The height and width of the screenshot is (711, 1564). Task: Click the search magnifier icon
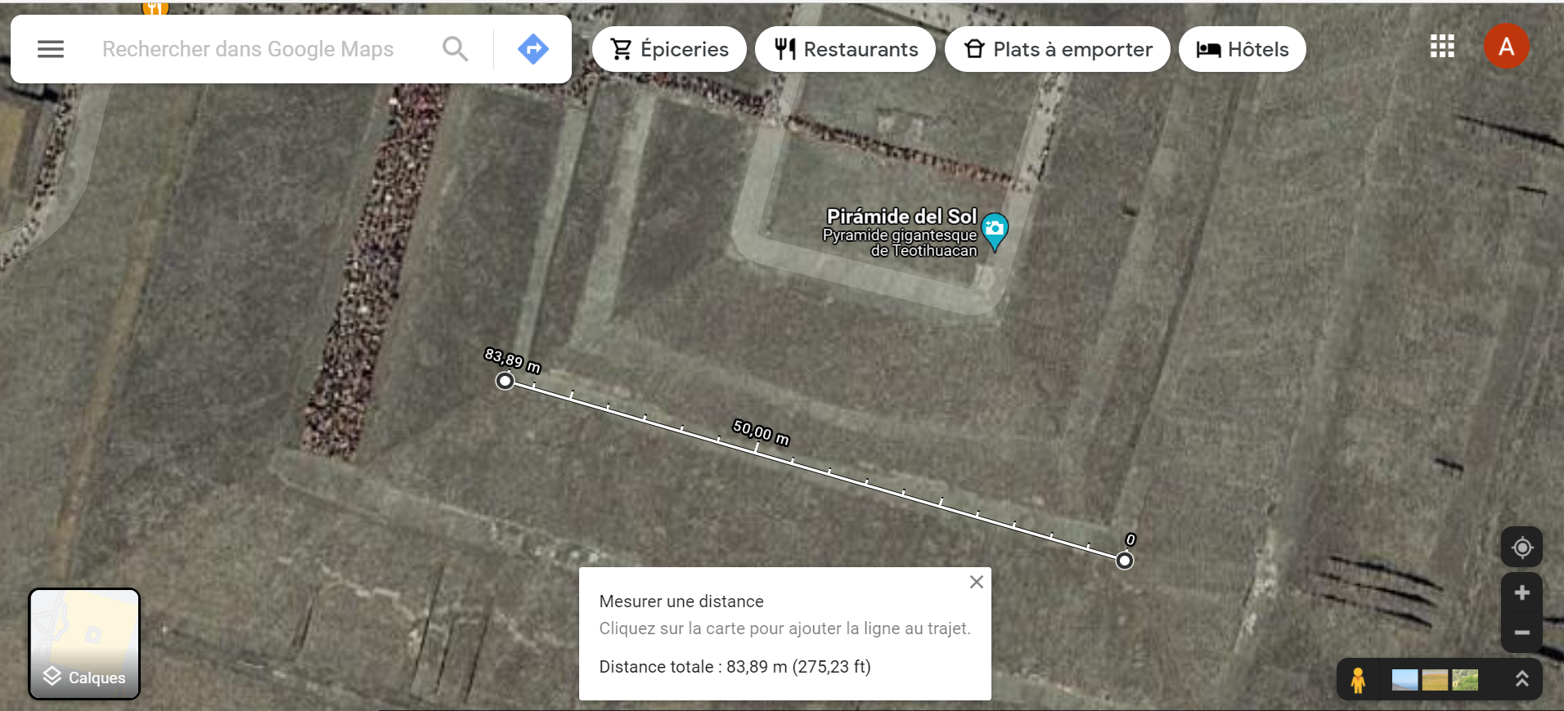tap(456, 49)
